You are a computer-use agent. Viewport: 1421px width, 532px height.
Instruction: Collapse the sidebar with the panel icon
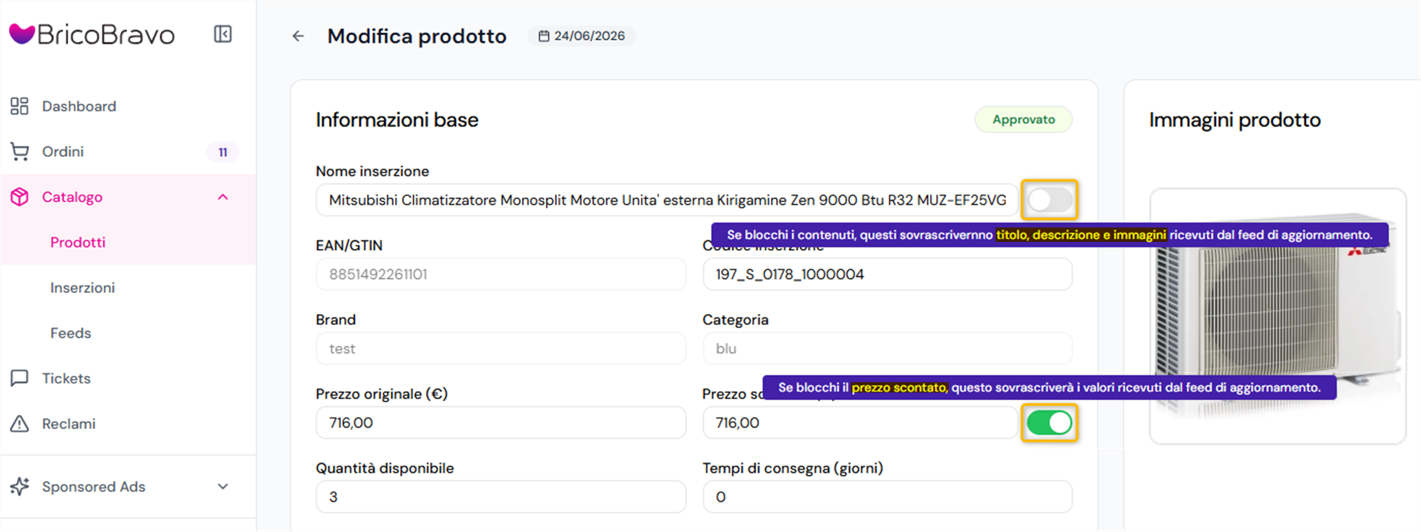222,34
